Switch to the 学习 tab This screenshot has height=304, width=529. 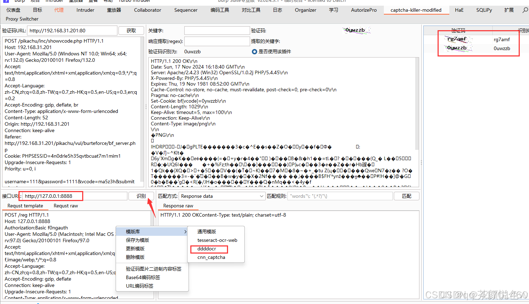pos(334,10)
